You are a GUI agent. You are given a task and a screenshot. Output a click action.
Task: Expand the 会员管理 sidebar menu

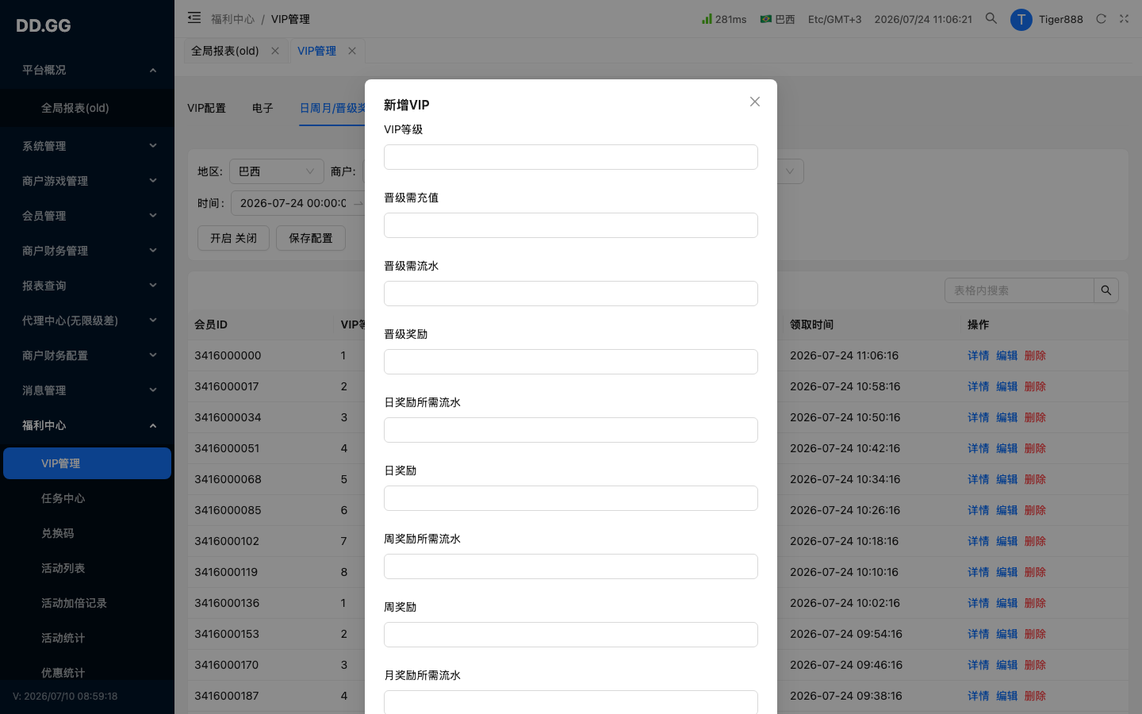pyautogui.click(x=87, y=216)
